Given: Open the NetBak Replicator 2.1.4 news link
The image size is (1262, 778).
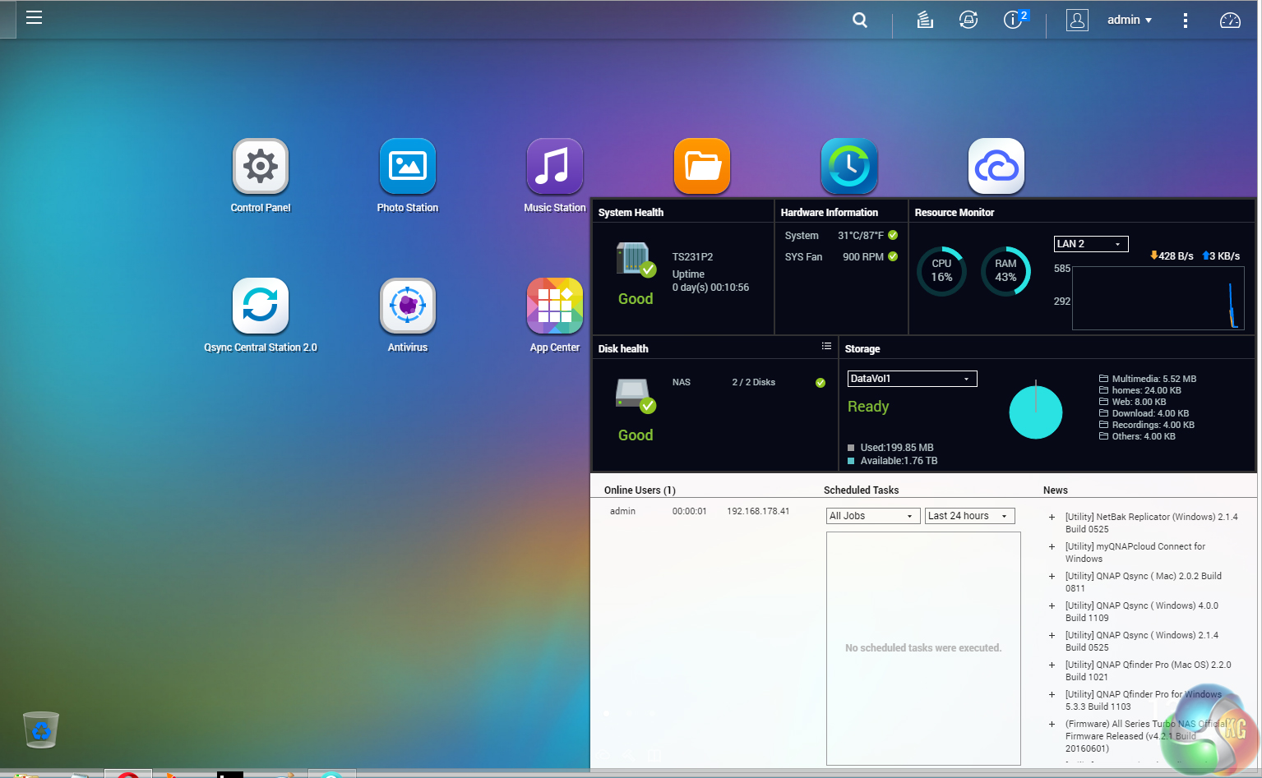Looking at the screenshot, I should point(1151,523).
